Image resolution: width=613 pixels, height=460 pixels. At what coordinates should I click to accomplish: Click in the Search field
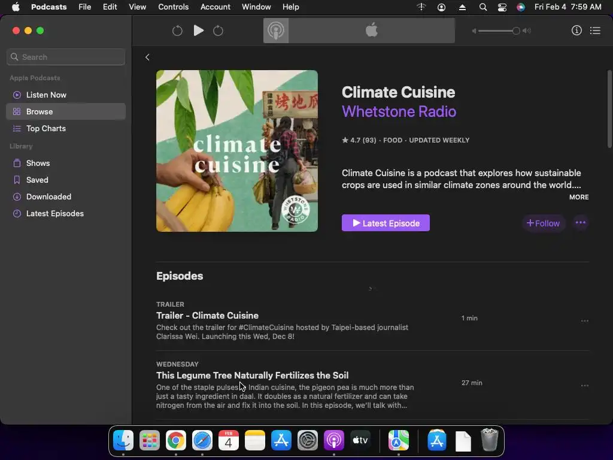[66, 57]
